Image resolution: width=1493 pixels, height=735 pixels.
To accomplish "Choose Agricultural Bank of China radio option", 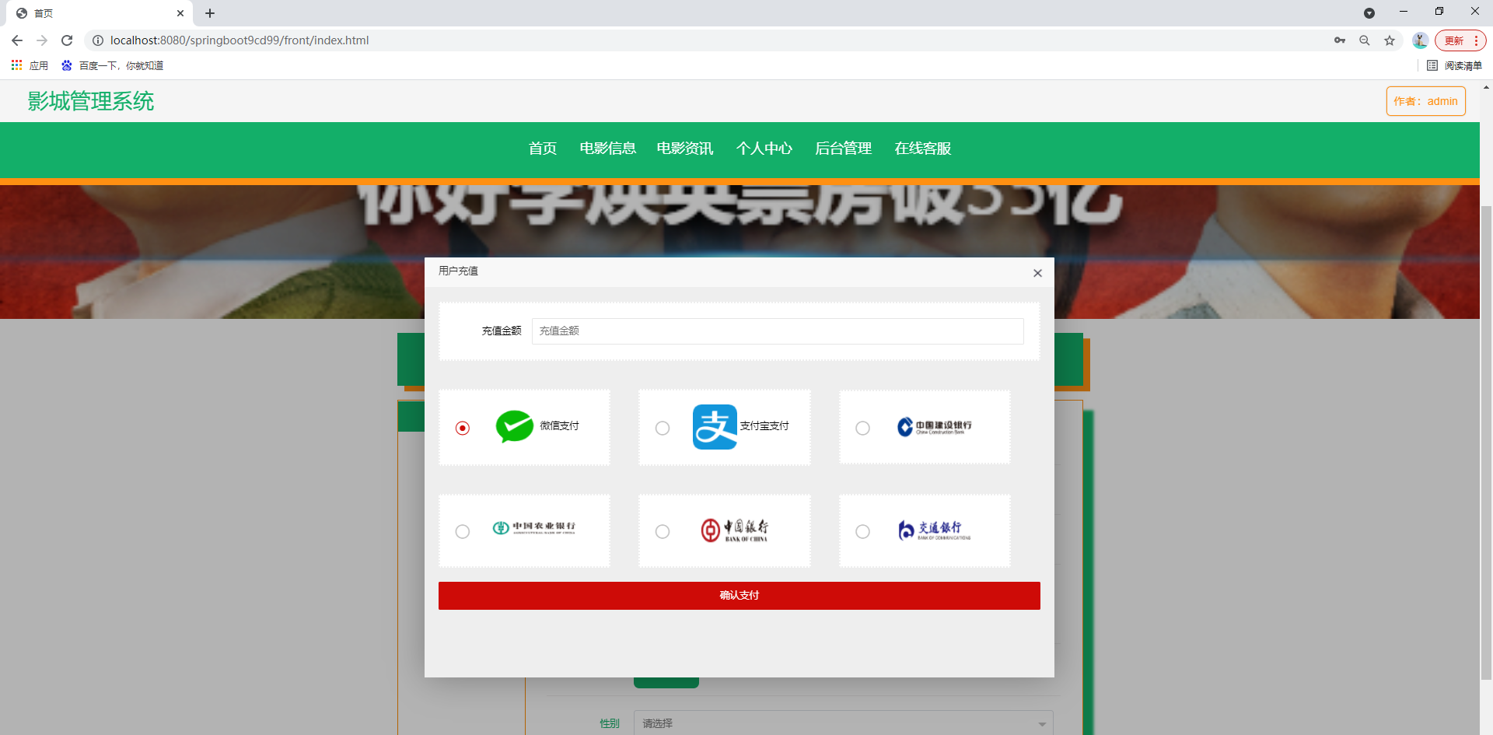I will pos(463,531).
